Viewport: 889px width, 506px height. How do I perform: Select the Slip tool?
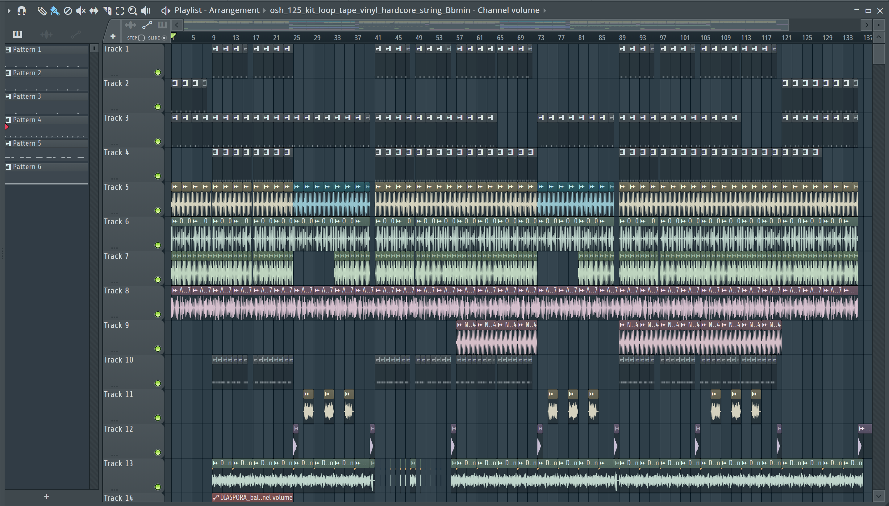coord(94,11)
